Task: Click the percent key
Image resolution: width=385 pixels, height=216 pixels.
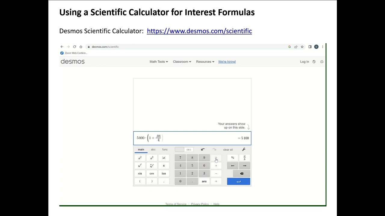Action: click(x=232, y=157)
